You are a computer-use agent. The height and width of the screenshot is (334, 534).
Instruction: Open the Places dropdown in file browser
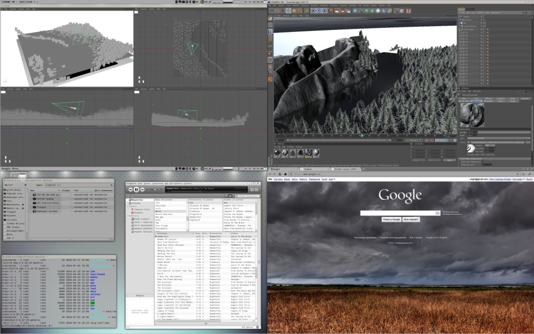coord(9,185)
